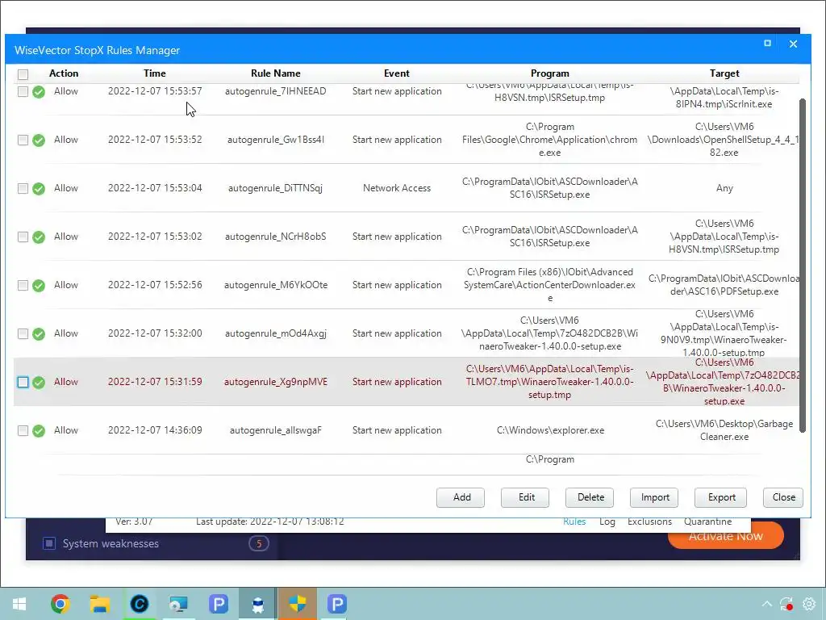Export rules with the Export button
This screenshot has height=620, width=826.
pyautogui.click(x=720, y=497)
